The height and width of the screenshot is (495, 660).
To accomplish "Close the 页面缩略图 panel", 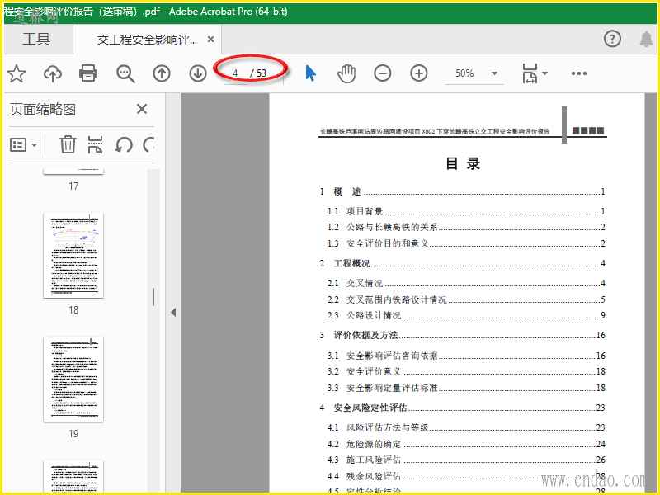I will [x=142, y=109].
